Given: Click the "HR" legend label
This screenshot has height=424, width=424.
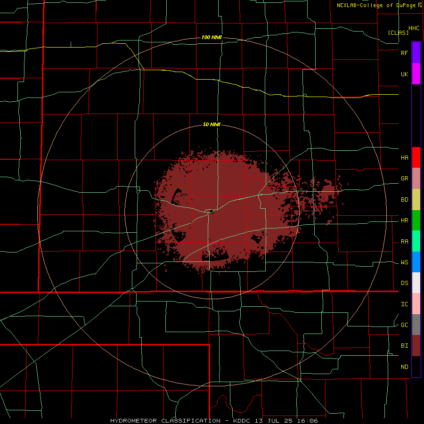Looking at the screenshot, I should [x=404, y=220].
